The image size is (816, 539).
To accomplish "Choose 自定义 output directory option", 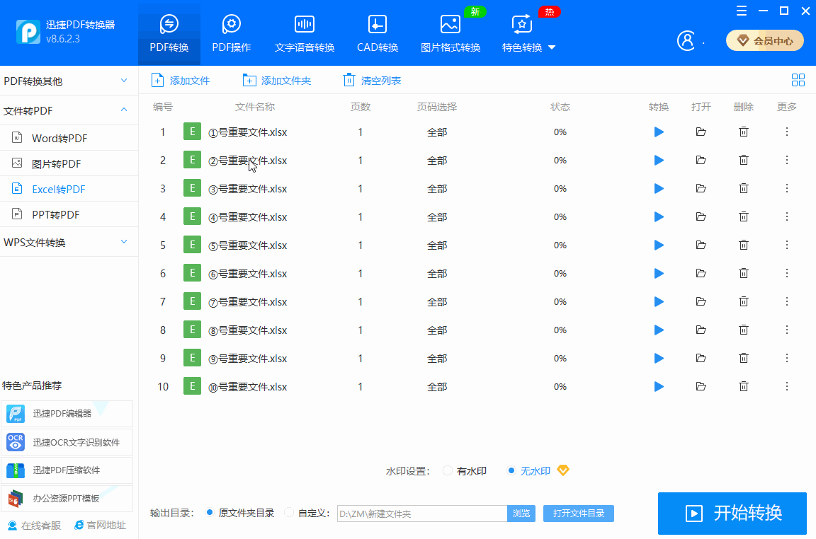I will click(x=289, y=513).
